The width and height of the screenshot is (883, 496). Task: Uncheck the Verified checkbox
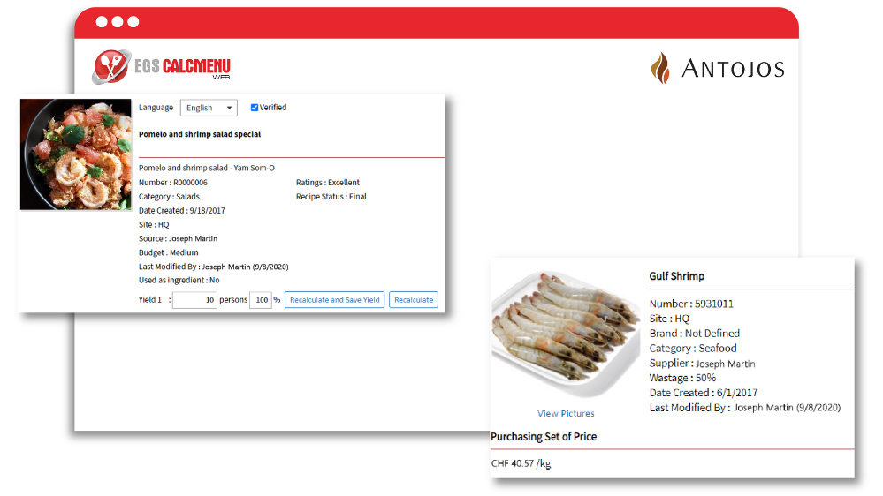click(255, 108)
